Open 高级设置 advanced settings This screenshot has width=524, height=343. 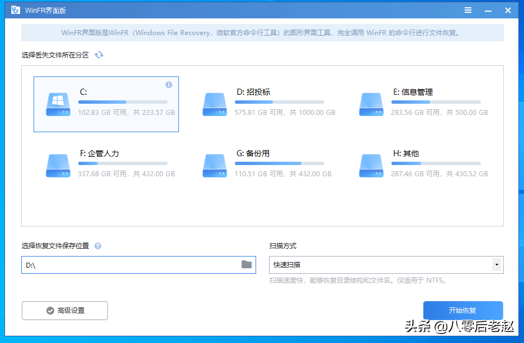(x=64, y=311)
